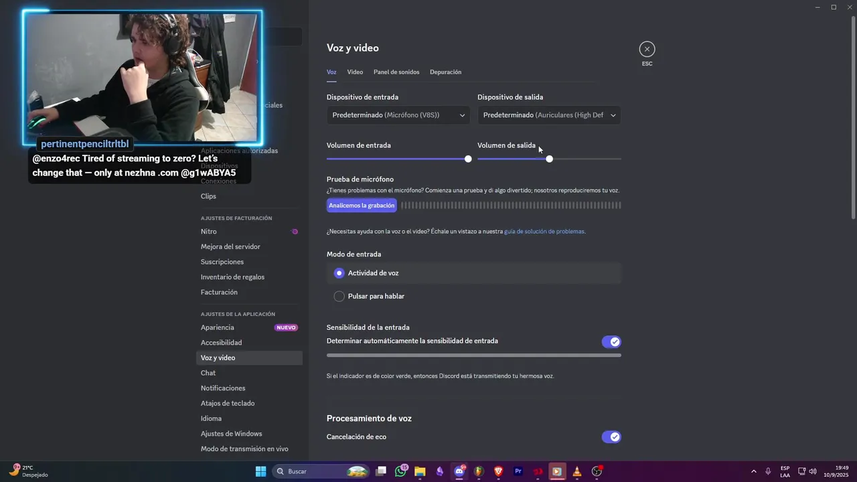Image resolution: width=857 pixels, height=482 pixels.
Task: Open the purple Obsidian taskbar icon
Action: tap(440, 471)
